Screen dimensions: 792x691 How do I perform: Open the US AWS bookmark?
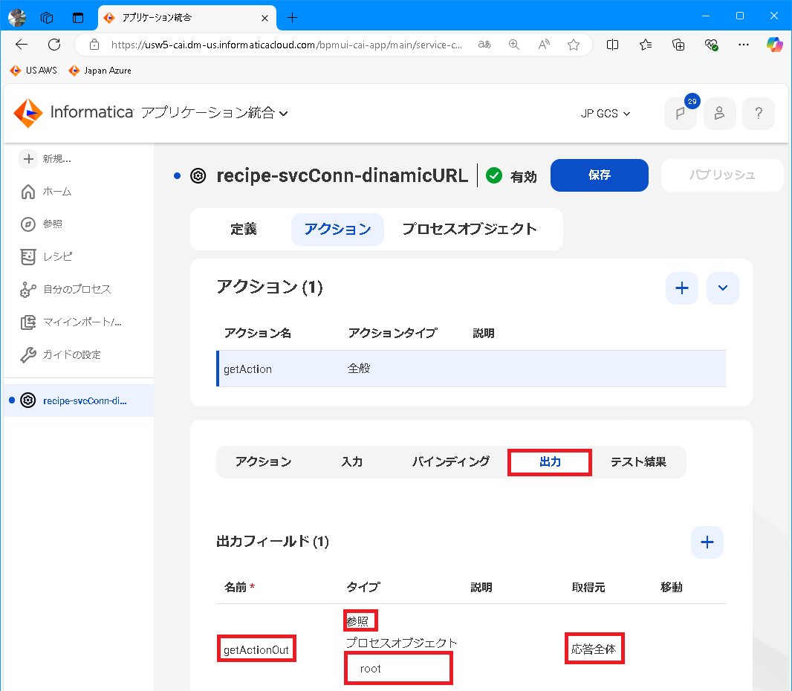34,70
